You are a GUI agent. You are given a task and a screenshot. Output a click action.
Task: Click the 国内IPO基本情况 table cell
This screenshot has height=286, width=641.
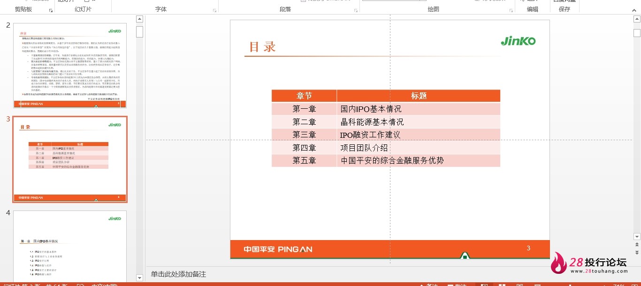(x=419, y=109)
